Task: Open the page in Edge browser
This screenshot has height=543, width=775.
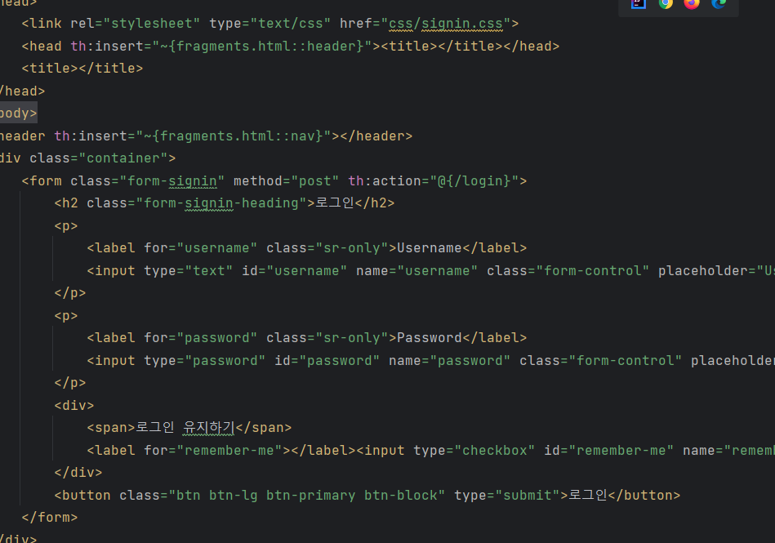Action: (719, 3)
